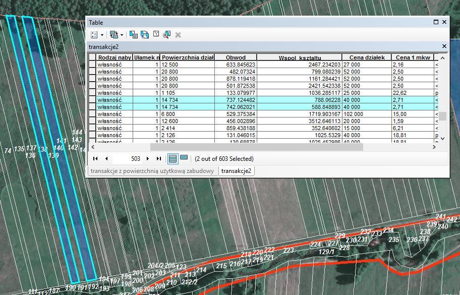
Task: Show only selected records view
Action: click(184, 158)
